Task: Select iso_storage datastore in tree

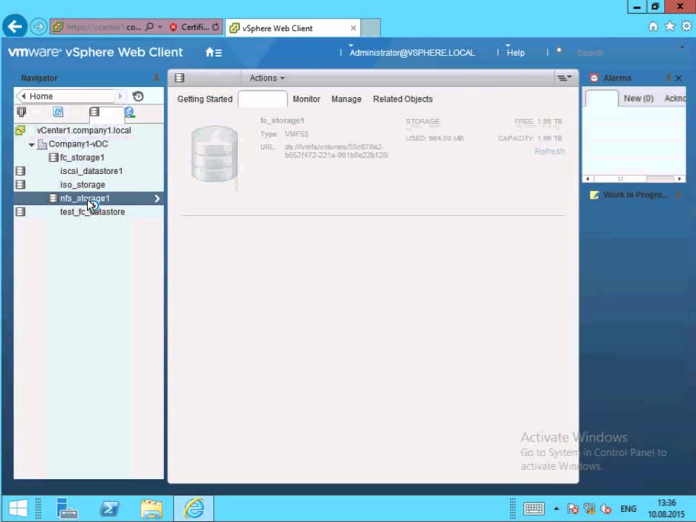Action: pos(83,185)
